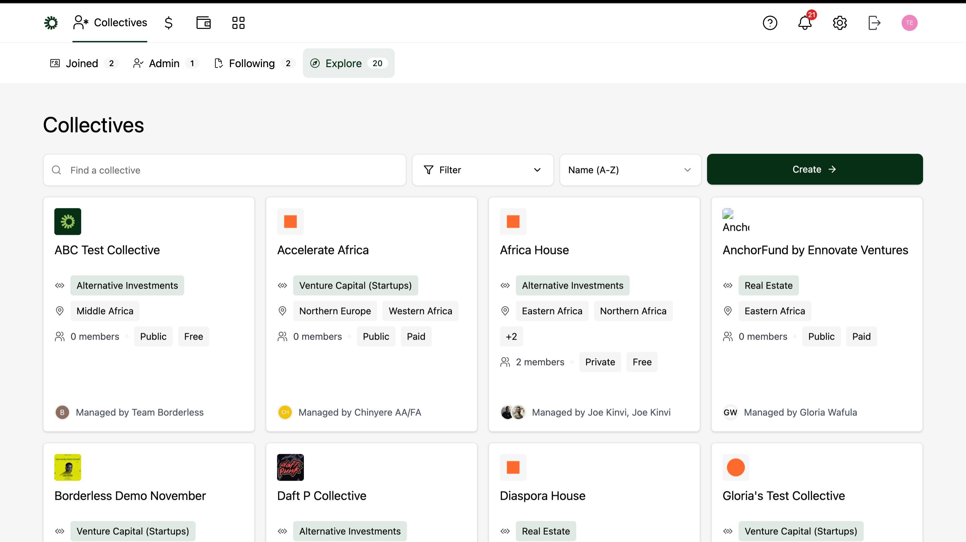Screen dimensions: 966x542
Task: Open notifications bell with 21 badge
Action: coord(805,23)
